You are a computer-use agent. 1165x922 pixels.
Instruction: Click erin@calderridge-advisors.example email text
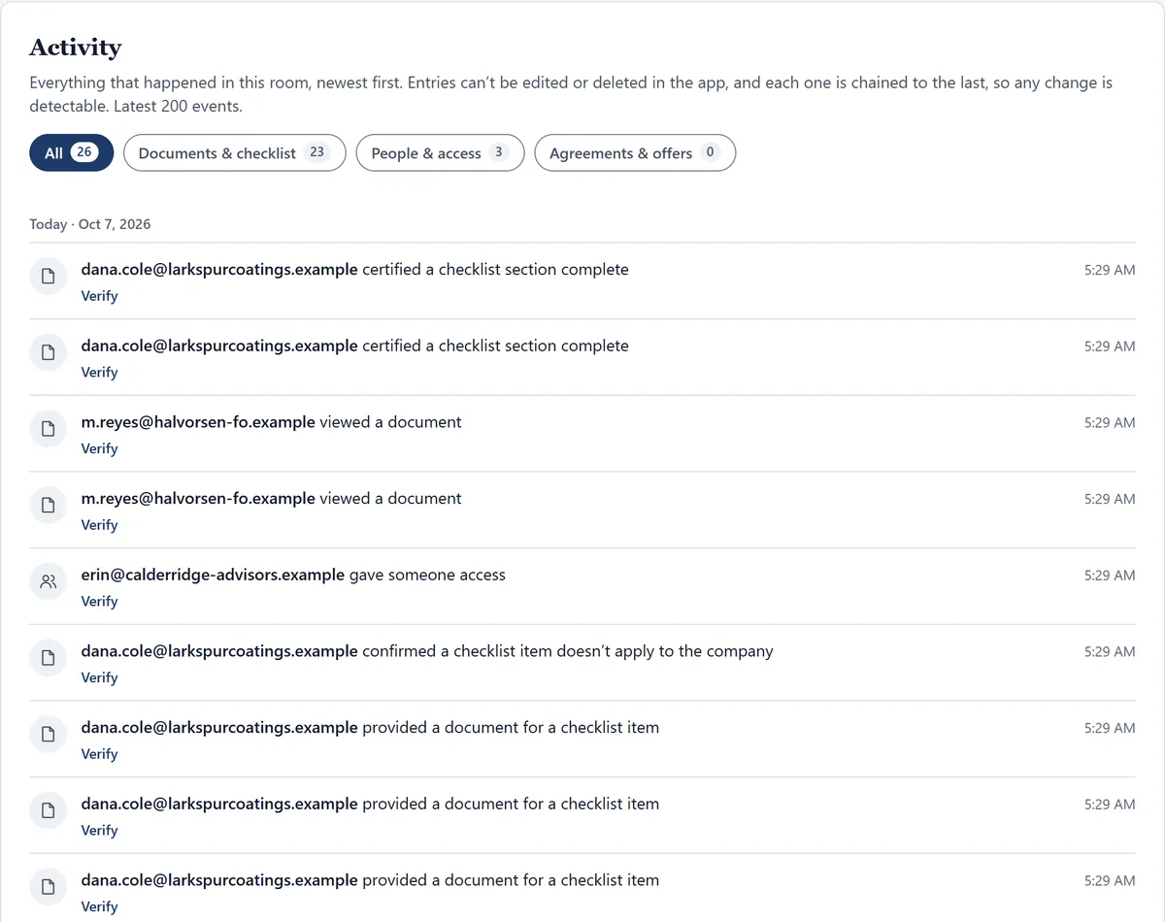[x=213, y=575]
